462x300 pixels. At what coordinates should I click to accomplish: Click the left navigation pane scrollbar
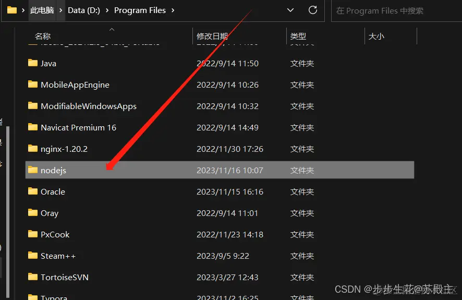coord(8,212)
